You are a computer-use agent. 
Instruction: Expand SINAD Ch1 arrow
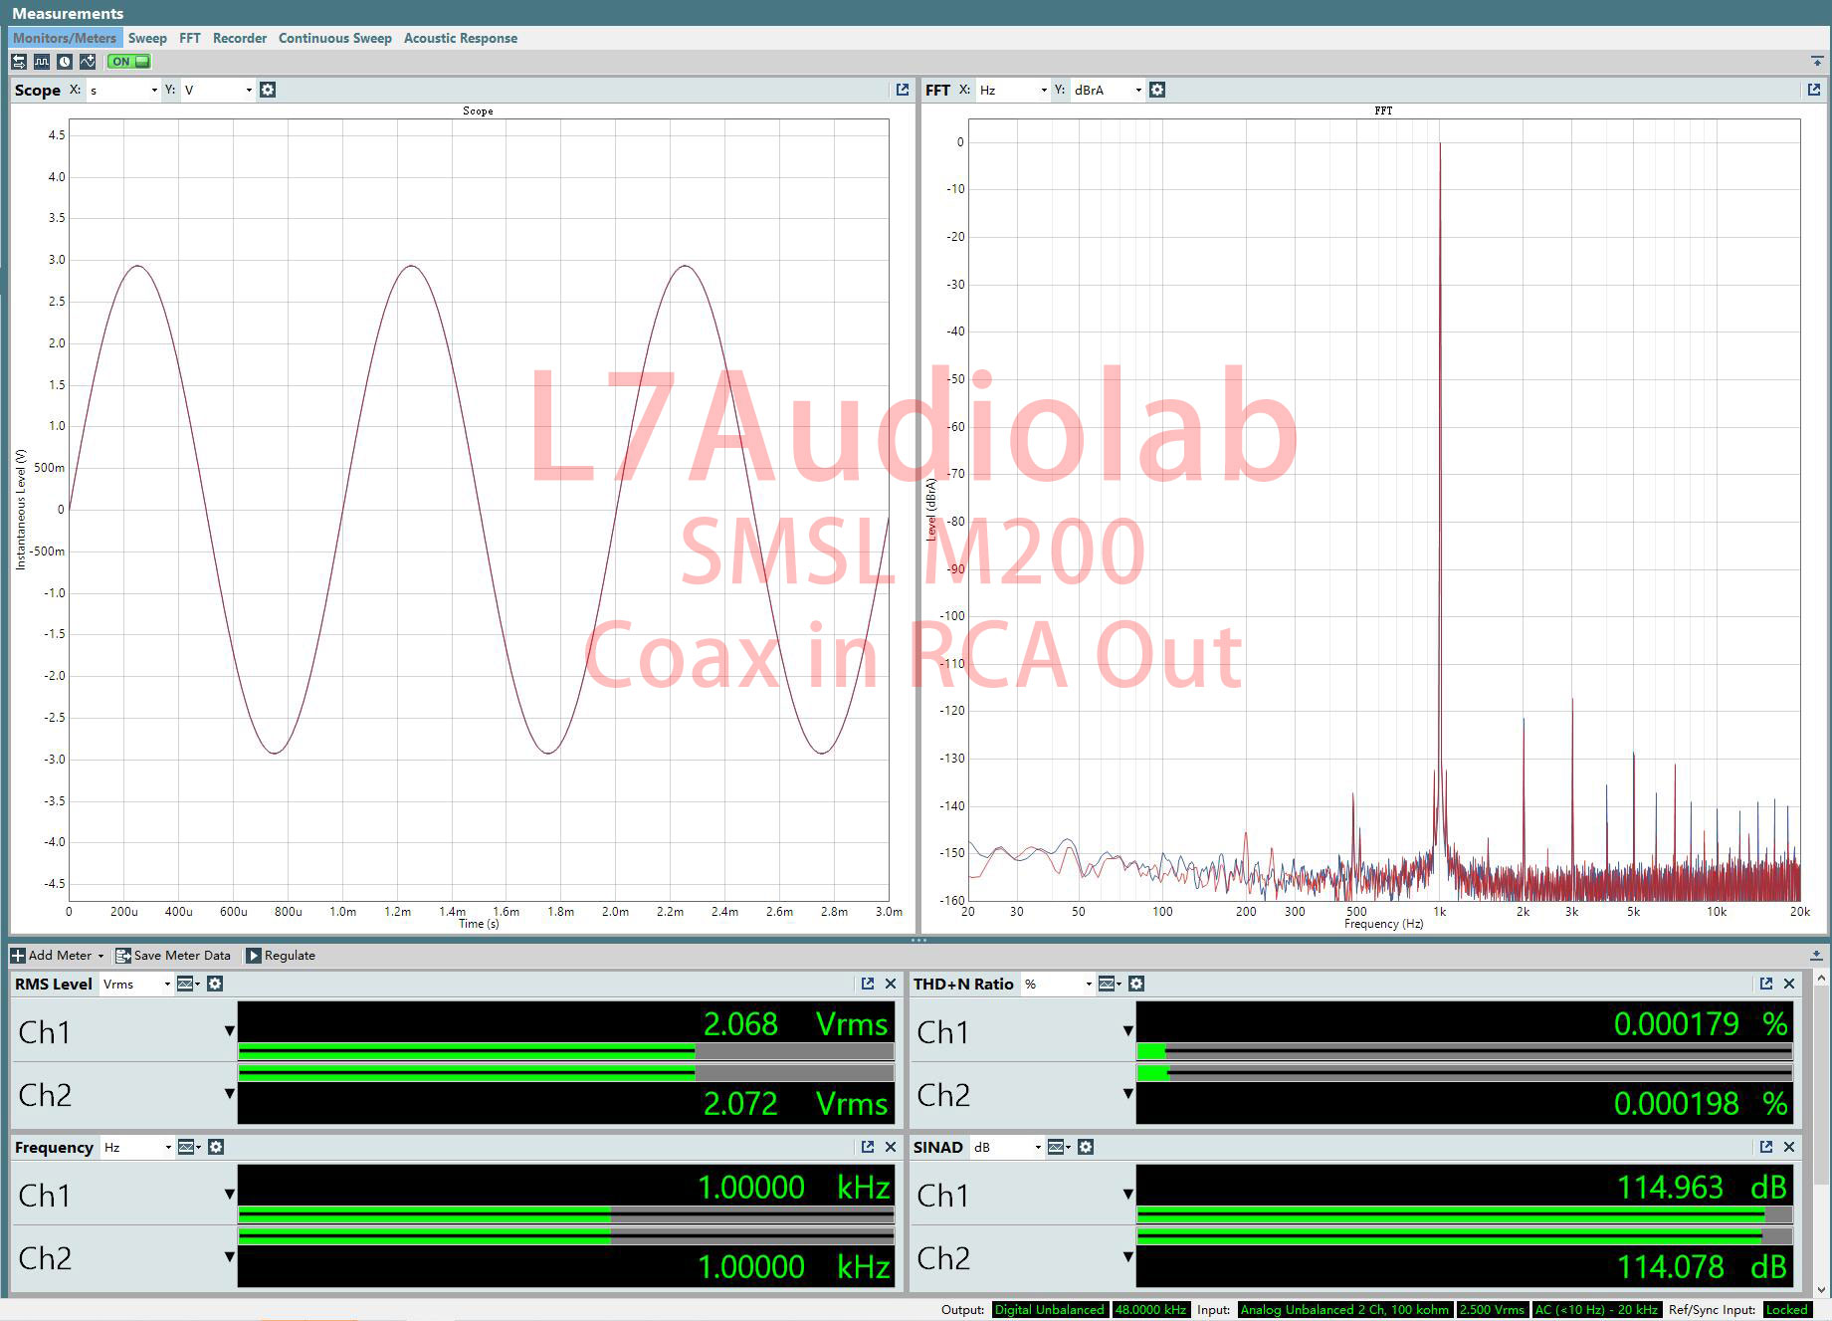(1128, 1195)
